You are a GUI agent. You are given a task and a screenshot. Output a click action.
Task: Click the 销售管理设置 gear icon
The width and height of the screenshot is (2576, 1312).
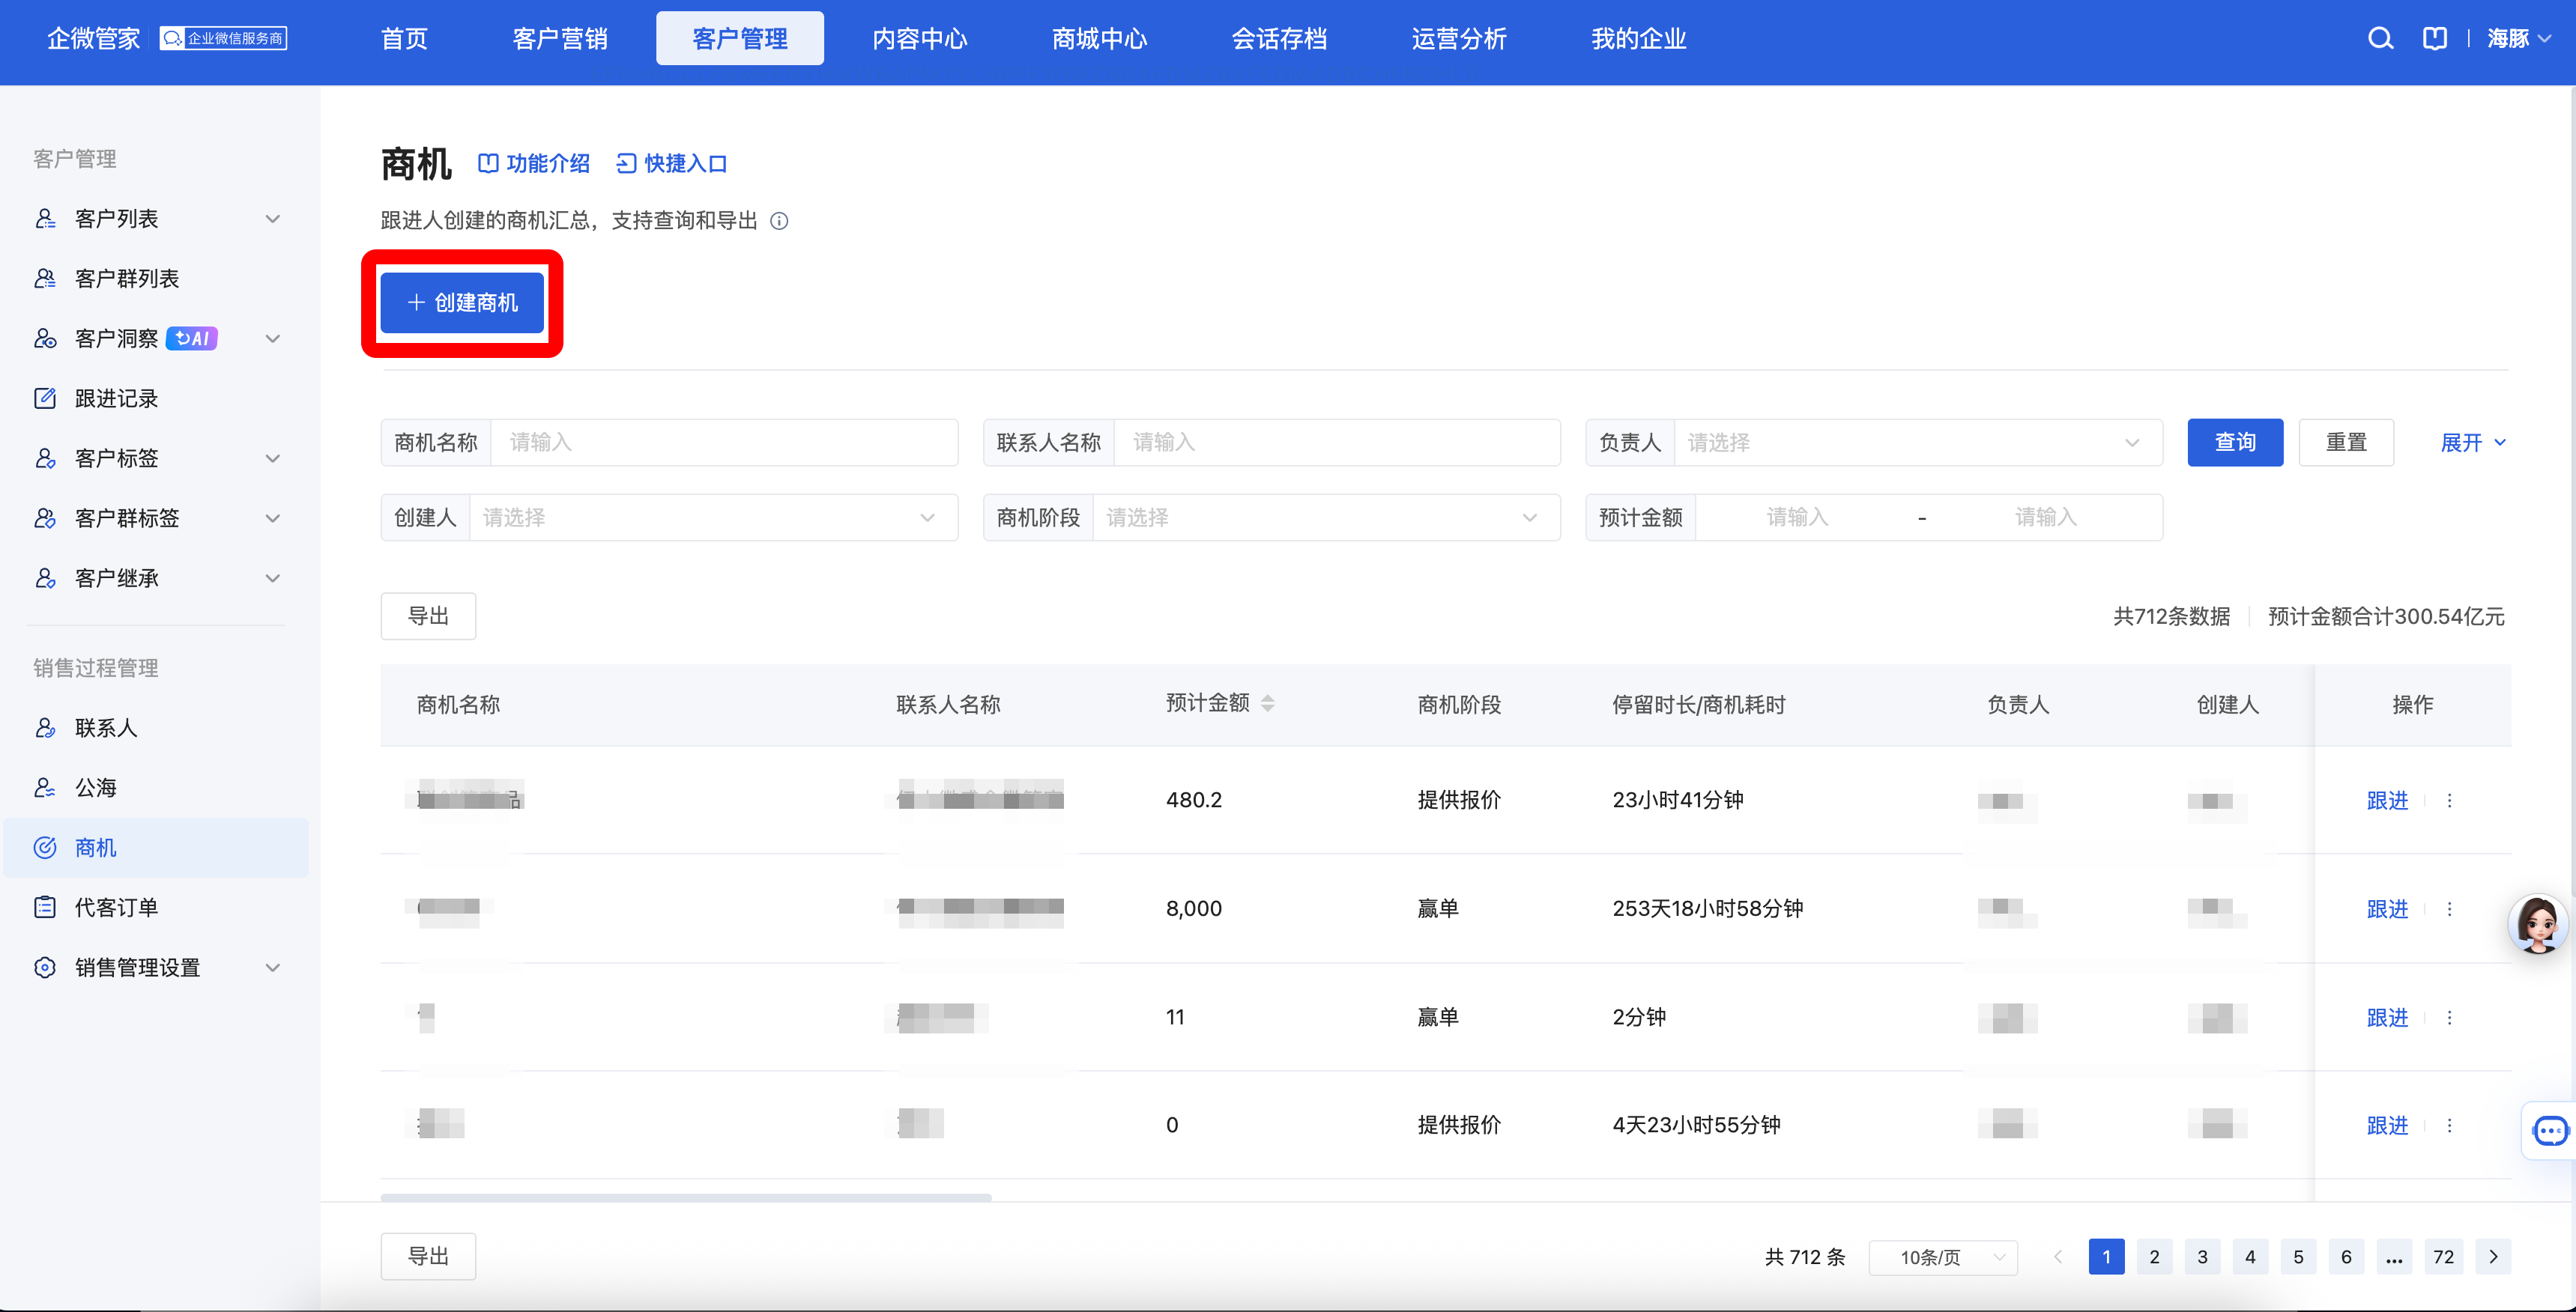point(45,968)
